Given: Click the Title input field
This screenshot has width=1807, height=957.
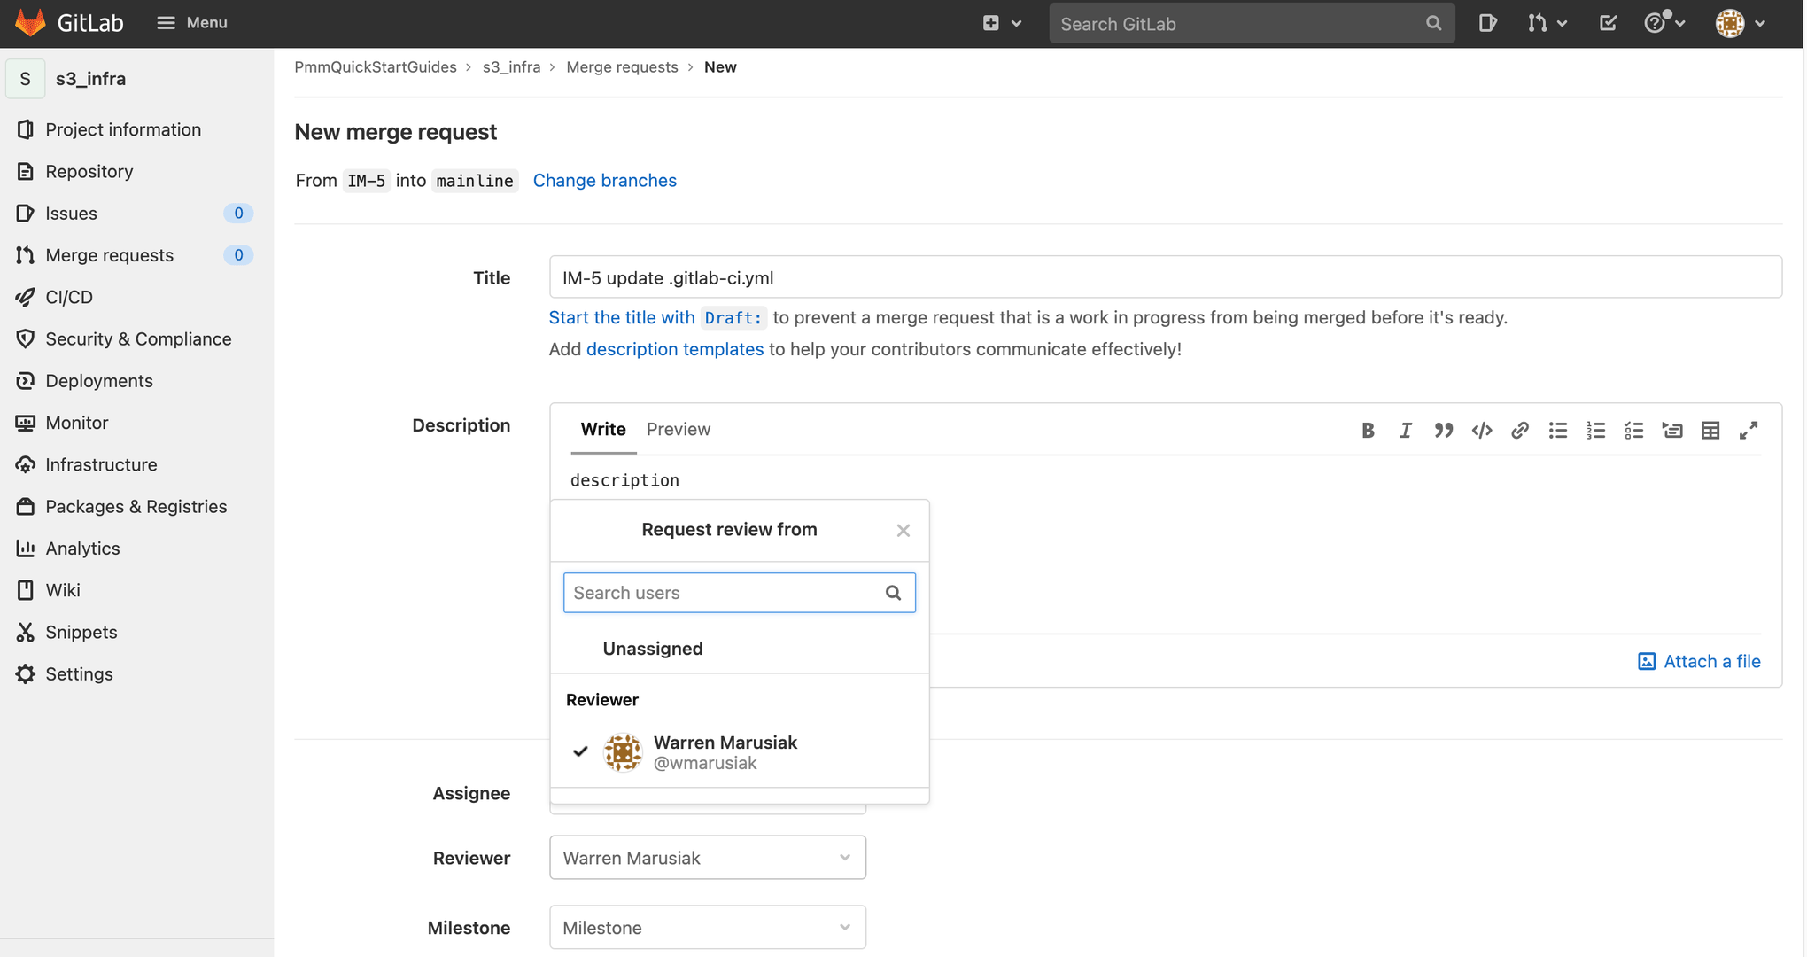Looking at the screenshot, I should click(1165, 276).
